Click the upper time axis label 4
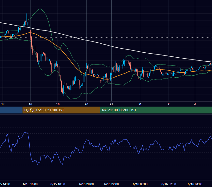 [195, 104]
